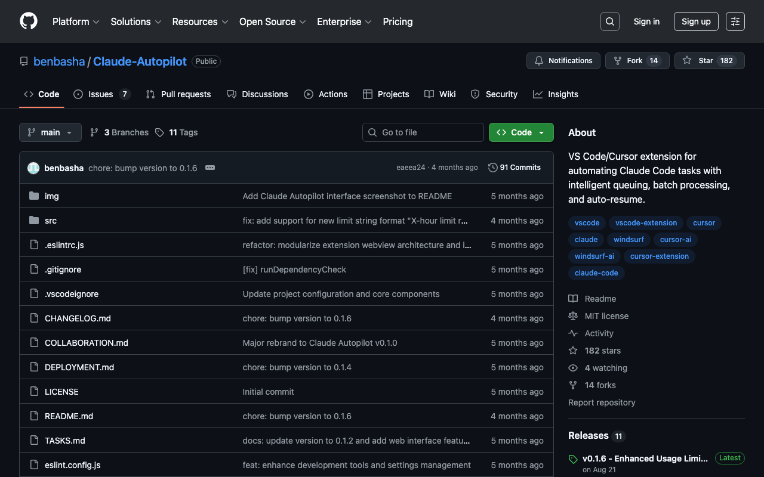Open the search magnifier icon
The image size is (764, 477).
[x=609, y=21]
